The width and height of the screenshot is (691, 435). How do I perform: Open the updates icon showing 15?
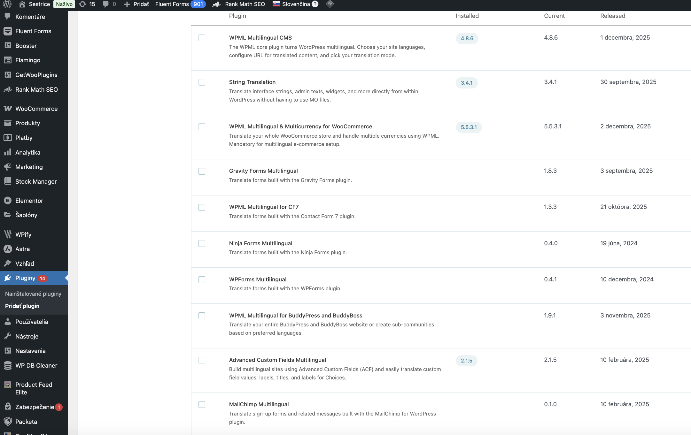pos(82,4)
